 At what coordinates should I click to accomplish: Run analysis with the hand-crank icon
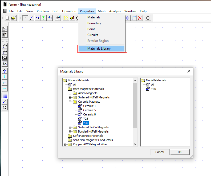[72, 18]
